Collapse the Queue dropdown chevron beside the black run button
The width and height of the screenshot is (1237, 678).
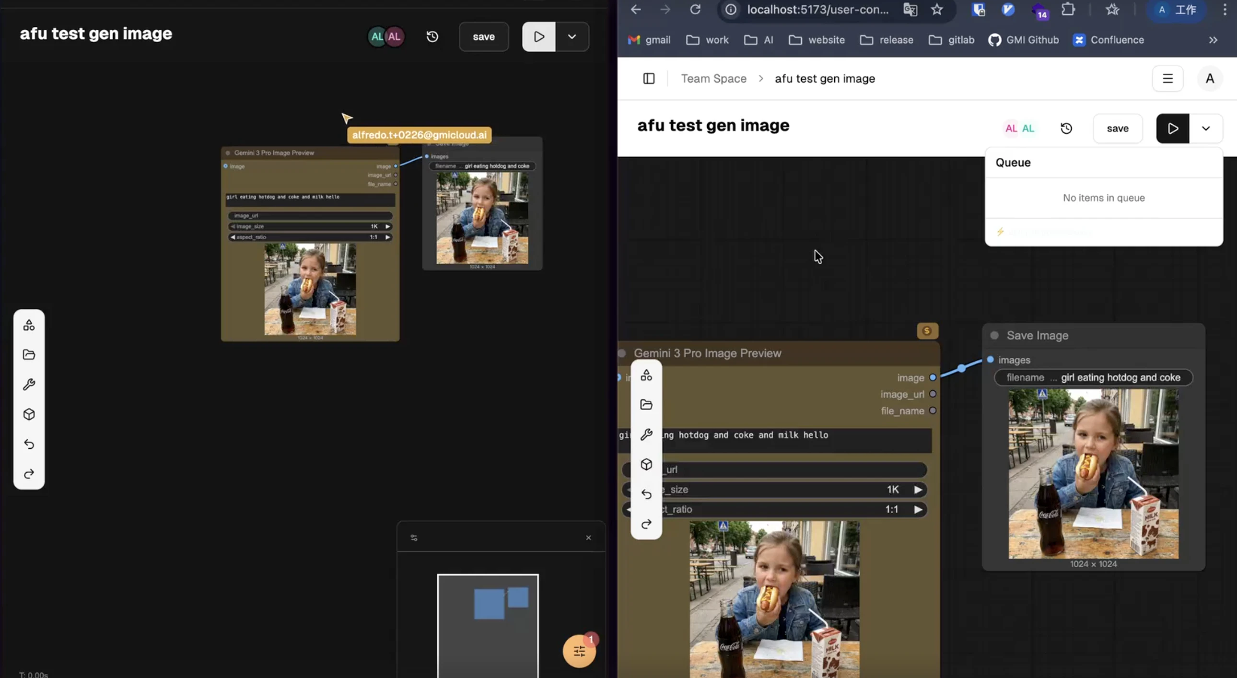1205,128
